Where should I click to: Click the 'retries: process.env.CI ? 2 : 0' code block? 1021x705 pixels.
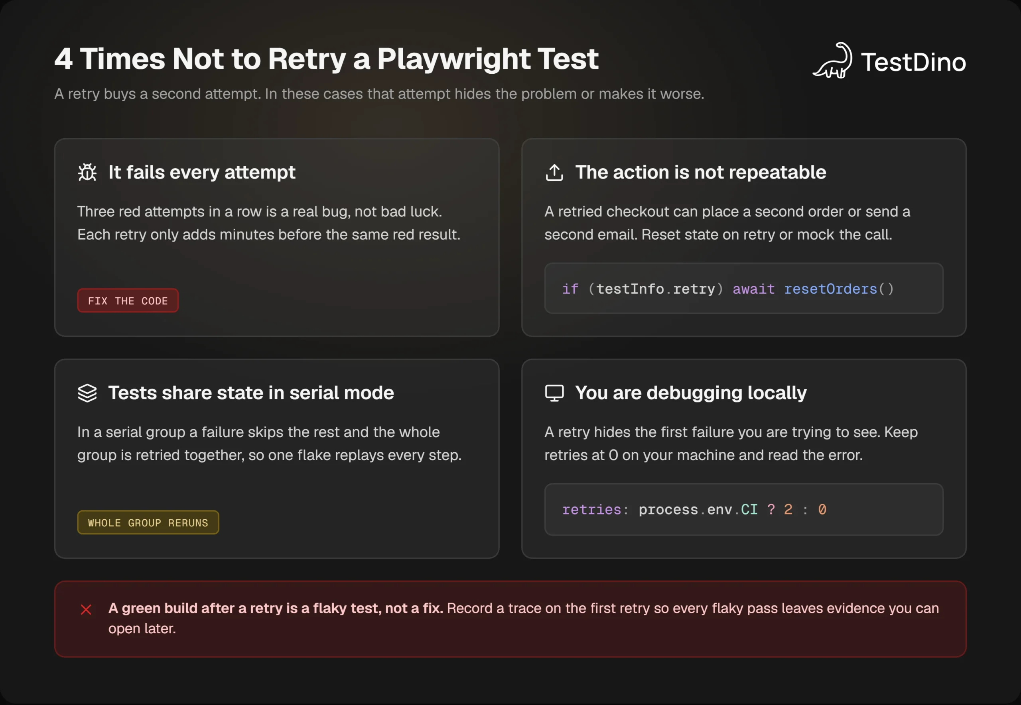744,509
